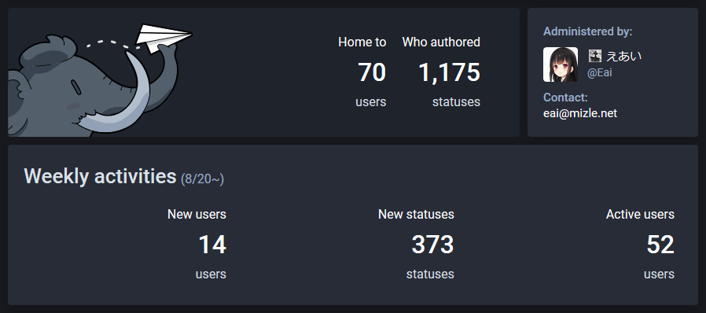The height and width of the screenshot is (313, 706).
Task: Click the 373 new statuses figure
Action: click(x=432, y=245)
